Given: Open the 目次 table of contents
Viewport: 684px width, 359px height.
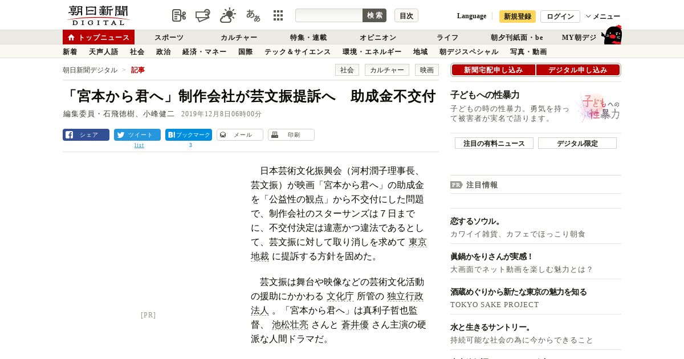Looking at the screenshot, I should coord(406,15).
